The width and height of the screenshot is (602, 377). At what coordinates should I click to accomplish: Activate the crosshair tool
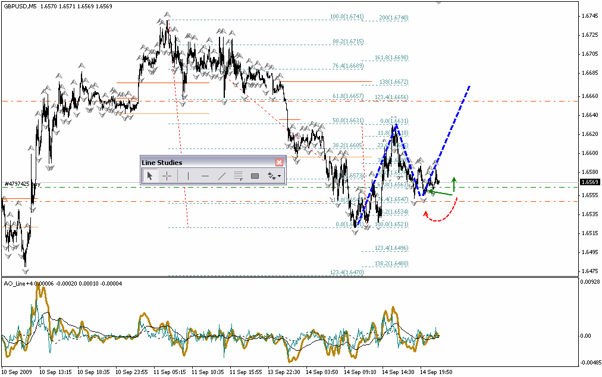click(167, 176)
